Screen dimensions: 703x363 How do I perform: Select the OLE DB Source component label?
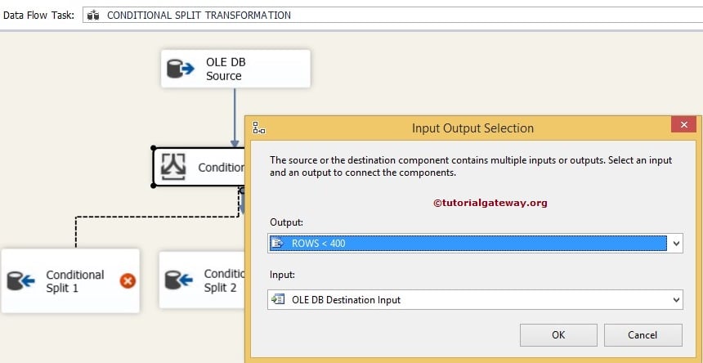point(226,69)
